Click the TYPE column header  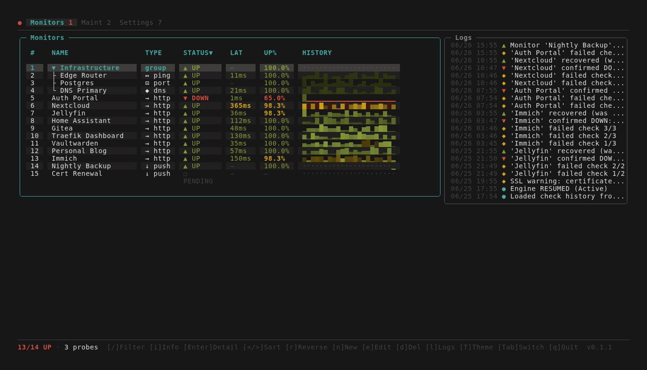pos(153,53)
